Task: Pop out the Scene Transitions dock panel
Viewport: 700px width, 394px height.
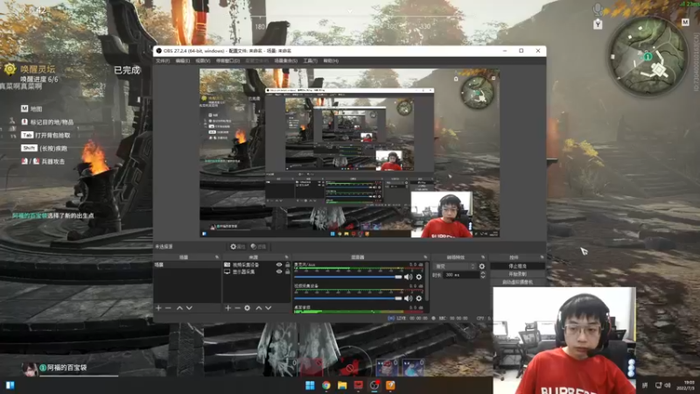Action: pos(483,257)
